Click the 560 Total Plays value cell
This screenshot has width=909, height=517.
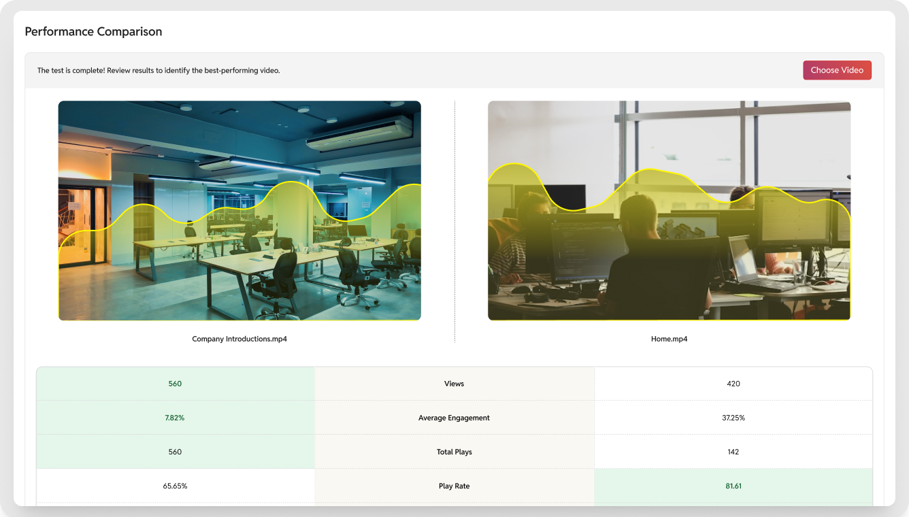tap(175, 452)
